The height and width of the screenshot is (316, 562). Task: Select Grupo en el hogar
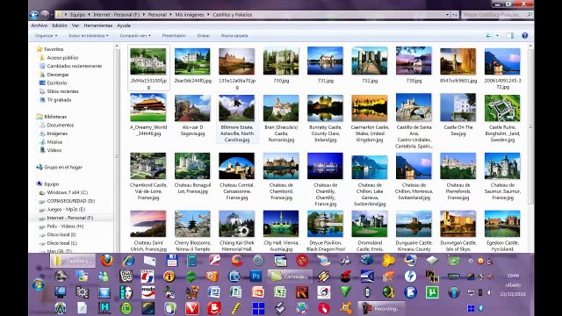(63, 167)
